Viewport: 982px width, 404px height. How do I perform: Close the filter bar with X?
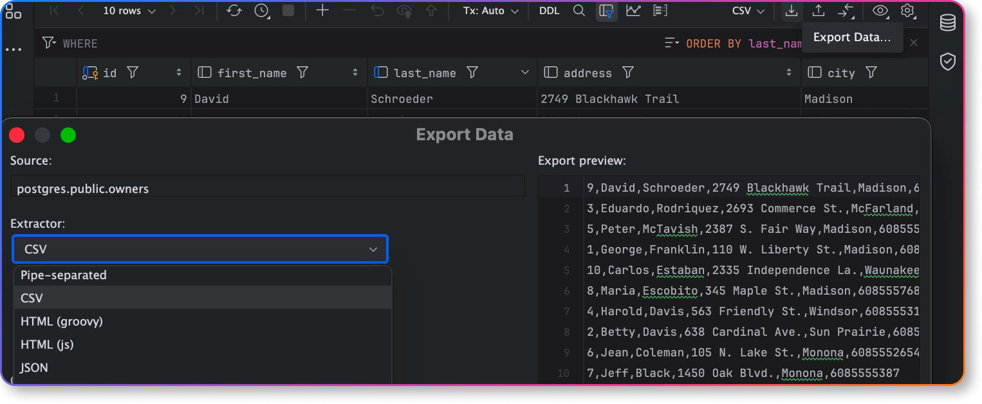(x=914, y=43)
